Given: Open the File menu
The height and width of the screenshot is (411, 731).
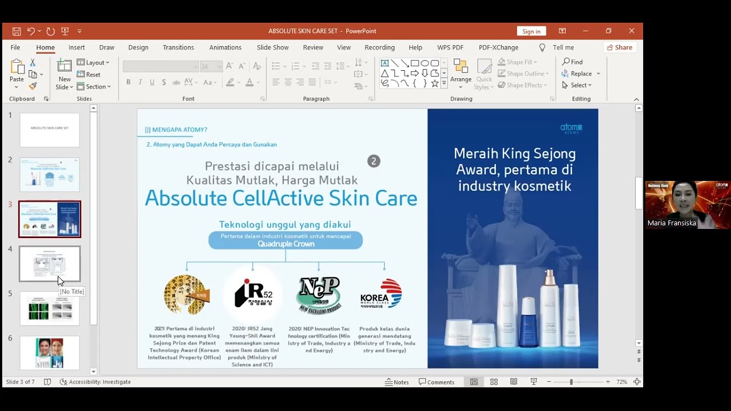Looking at the screenshot, I should click(15, 47).
